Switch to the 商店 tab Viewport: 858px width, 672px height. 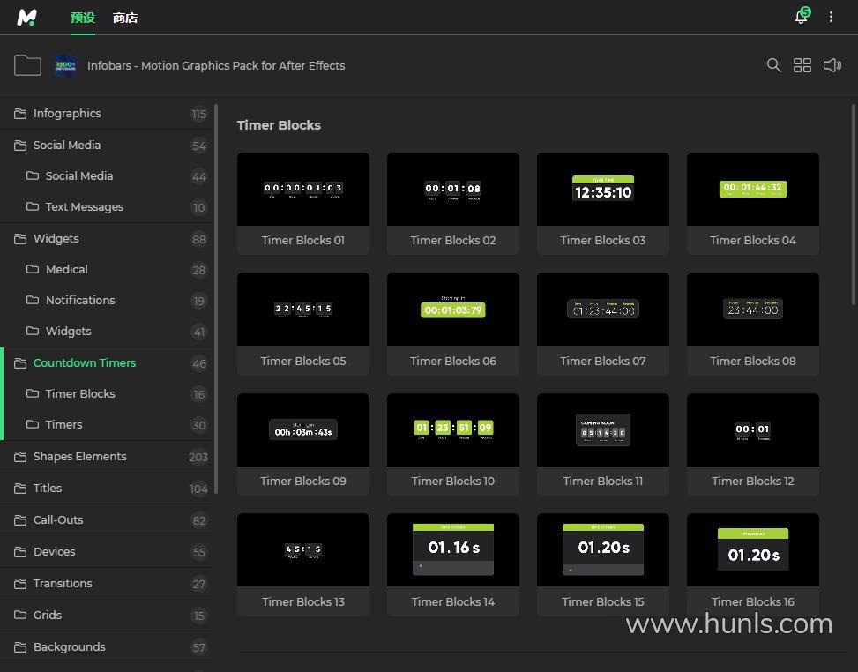(x=124, y=18)
